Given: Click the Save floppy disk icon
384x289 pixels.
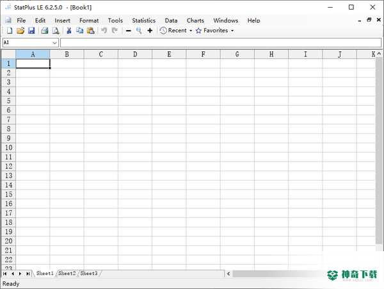Looking at the screenshot, I should 31,31.
